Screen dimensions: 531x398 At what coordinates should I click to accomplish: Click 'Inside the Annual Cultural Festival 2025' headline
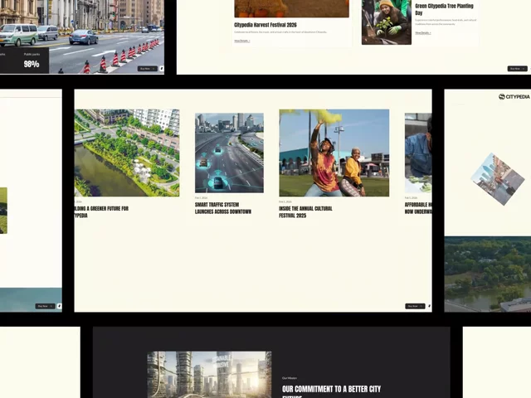(x=305, y=212)
